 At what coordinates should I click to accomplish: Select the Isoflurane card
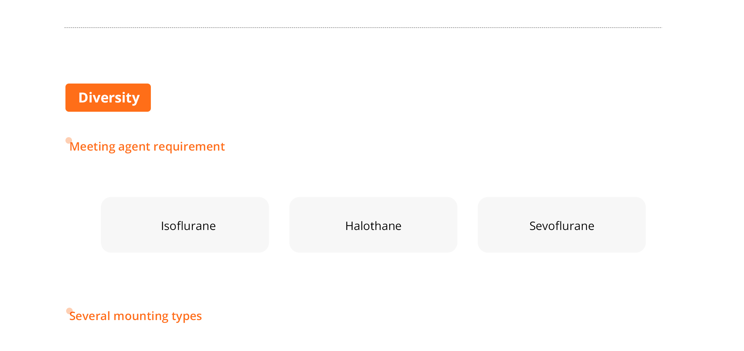click(x=185, y=225)
